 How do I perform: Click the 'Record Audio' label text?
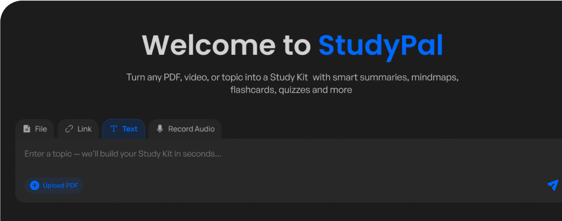[x=191, y=129]
